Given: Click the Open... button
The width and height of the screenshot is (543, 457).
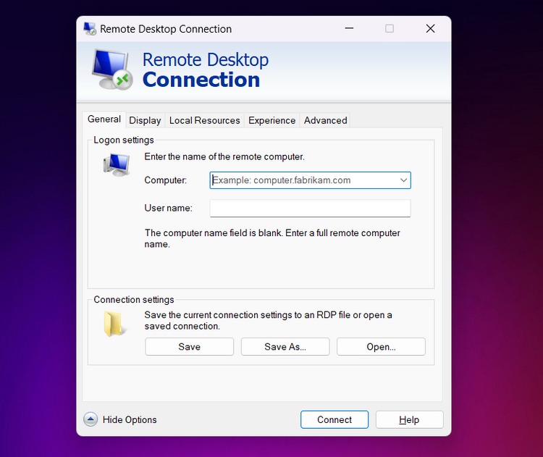Looking at the screenshot, I should click(x=381, y=347).
